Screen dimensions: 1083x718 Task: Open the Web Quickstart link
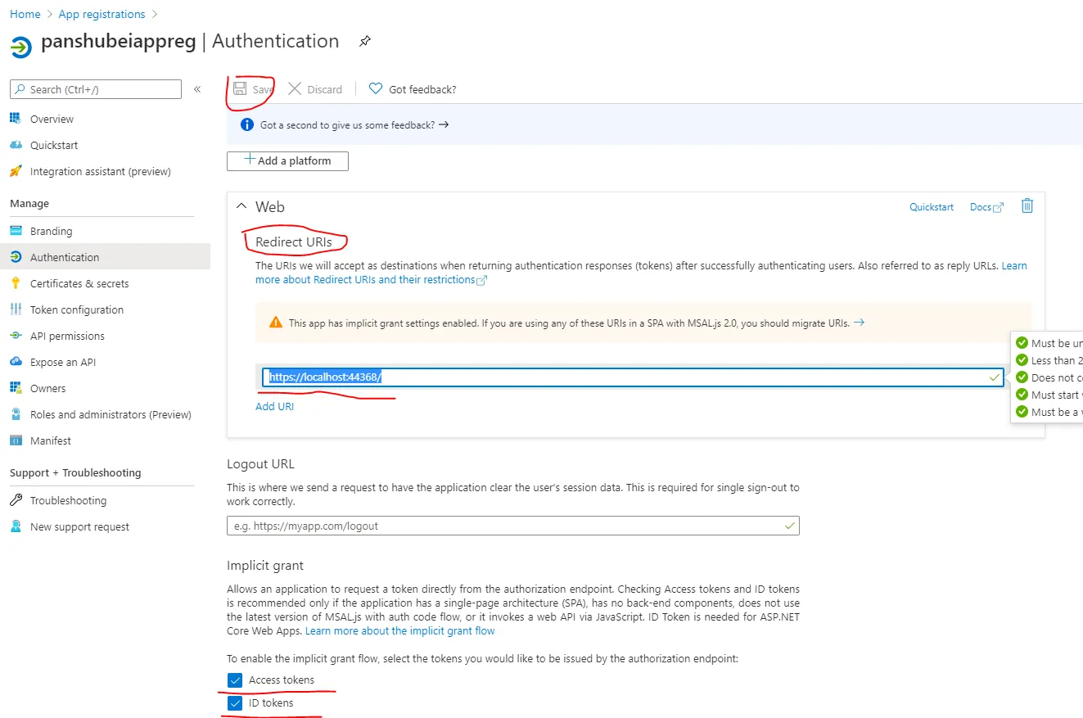932,207
